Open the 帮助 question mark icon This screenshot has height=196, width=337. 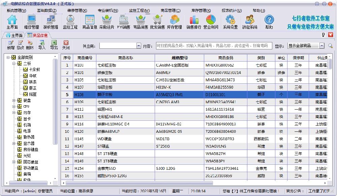[x=269, y=22]
